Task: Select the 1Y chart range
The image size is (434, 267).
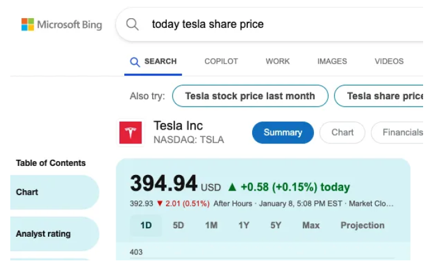Action: coord(244,225)
